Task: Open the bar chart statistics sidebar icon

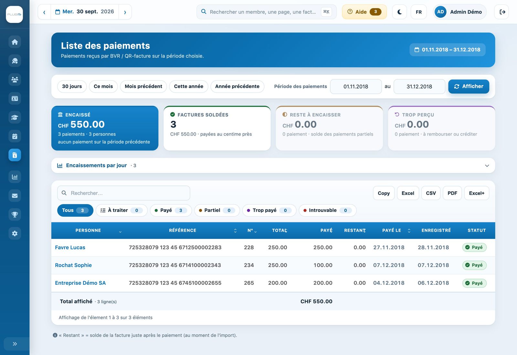Action: (15, 177)
